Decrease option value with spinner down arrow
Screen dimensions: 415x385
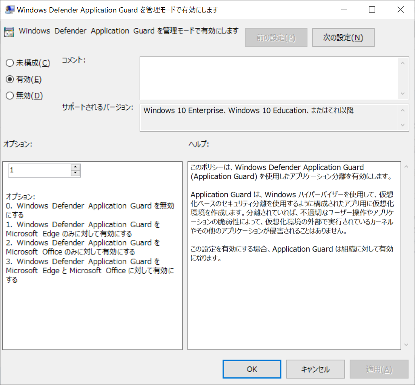pyautogui.click(x=75, y=173)
